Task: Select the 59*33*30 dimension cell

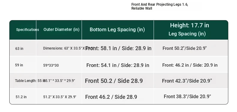Action: tap(51, 65)
